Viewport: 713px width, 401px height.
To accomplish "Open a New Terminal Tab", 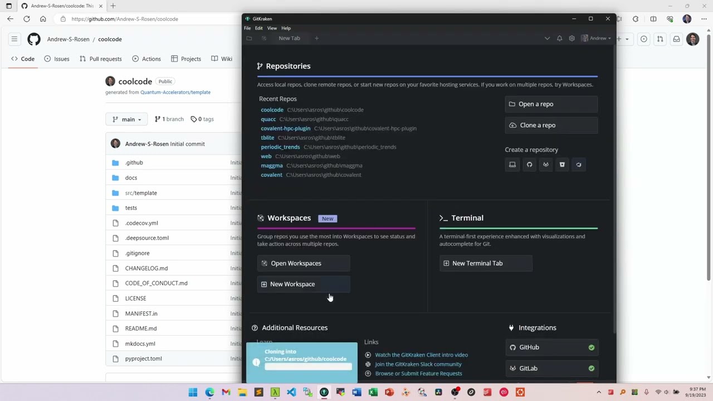I will (x=486, y=263).
